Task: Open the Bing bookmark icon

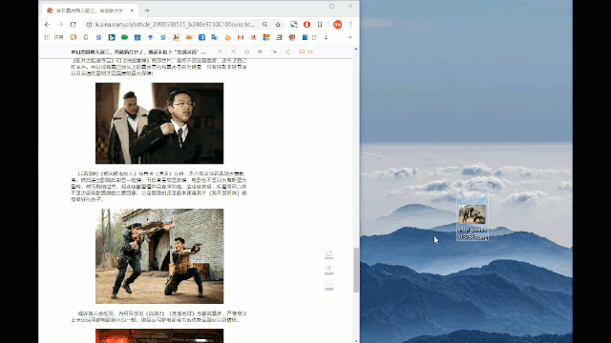Action: pyautogui.click(x=112, y=37)
